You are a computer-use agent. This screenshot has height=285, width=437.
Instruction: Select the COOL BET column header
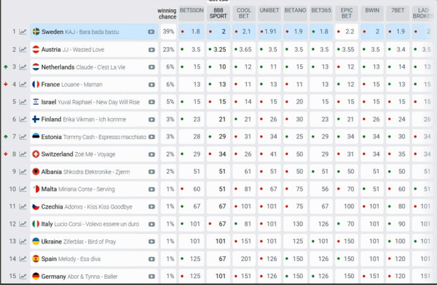point(244,13)
